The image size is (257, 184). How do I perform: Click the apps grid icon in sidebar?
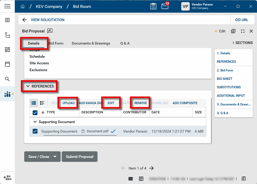(x=7, y=20)
